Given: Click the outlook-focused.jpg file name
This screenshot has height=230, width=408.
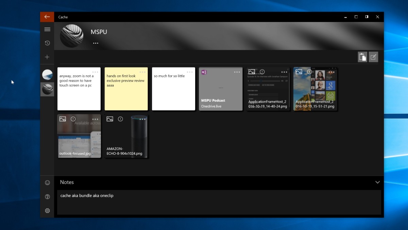Looking at the screenshot, I should [75, 153].
